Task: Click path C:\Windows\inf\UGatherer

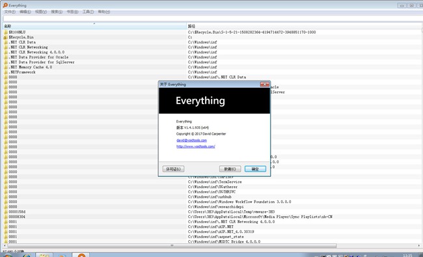Action: 213,187
